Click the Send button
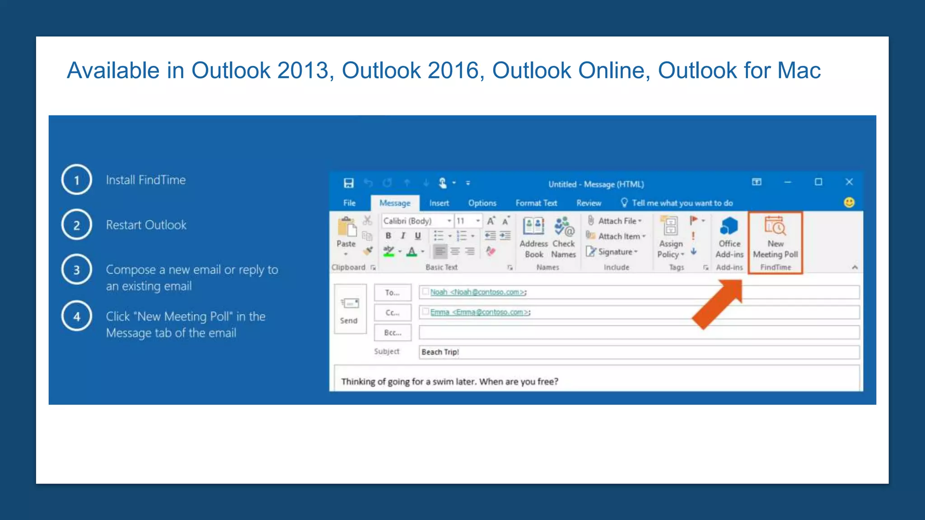This screenshot has width=925, height=520. [350, 309]
